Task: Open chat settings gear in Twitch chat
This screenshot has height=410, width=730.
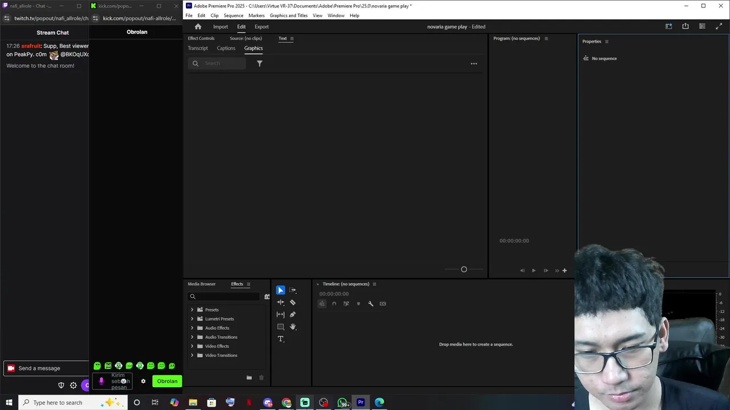Action: (74, 386)
